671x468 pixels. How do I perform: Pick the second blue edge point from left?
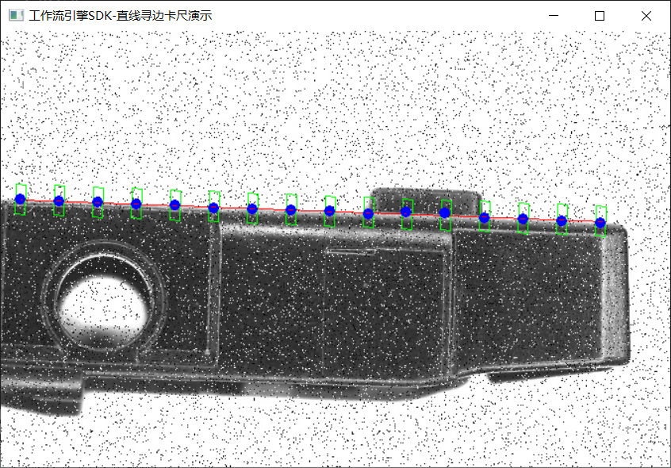coord(59,201)
